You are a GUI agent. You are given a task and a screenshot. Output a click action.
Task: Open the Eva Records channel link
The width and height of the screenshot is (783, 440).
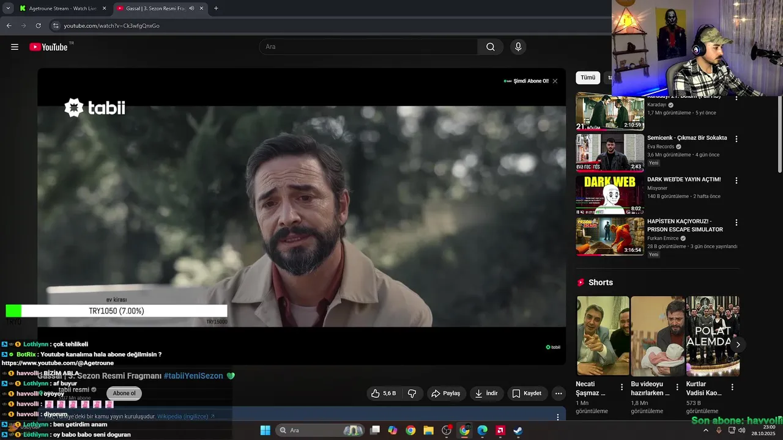point(661,147)
